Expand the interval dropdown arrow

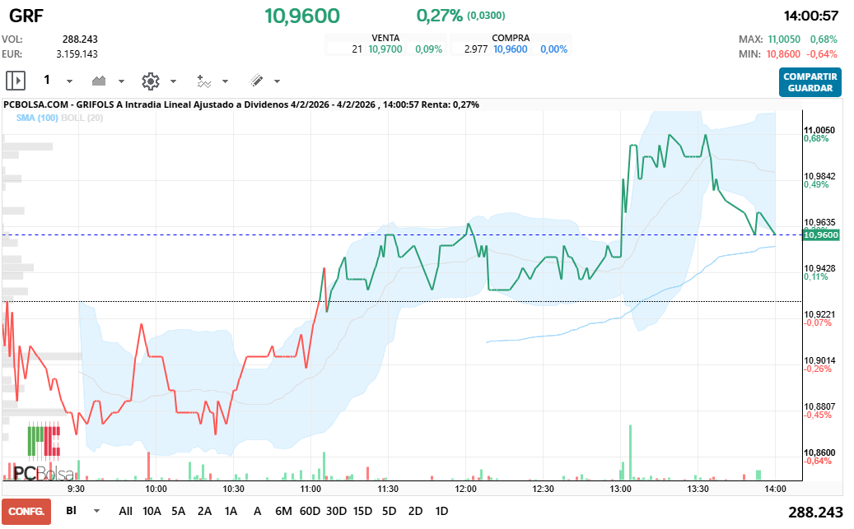pos(69,81)
